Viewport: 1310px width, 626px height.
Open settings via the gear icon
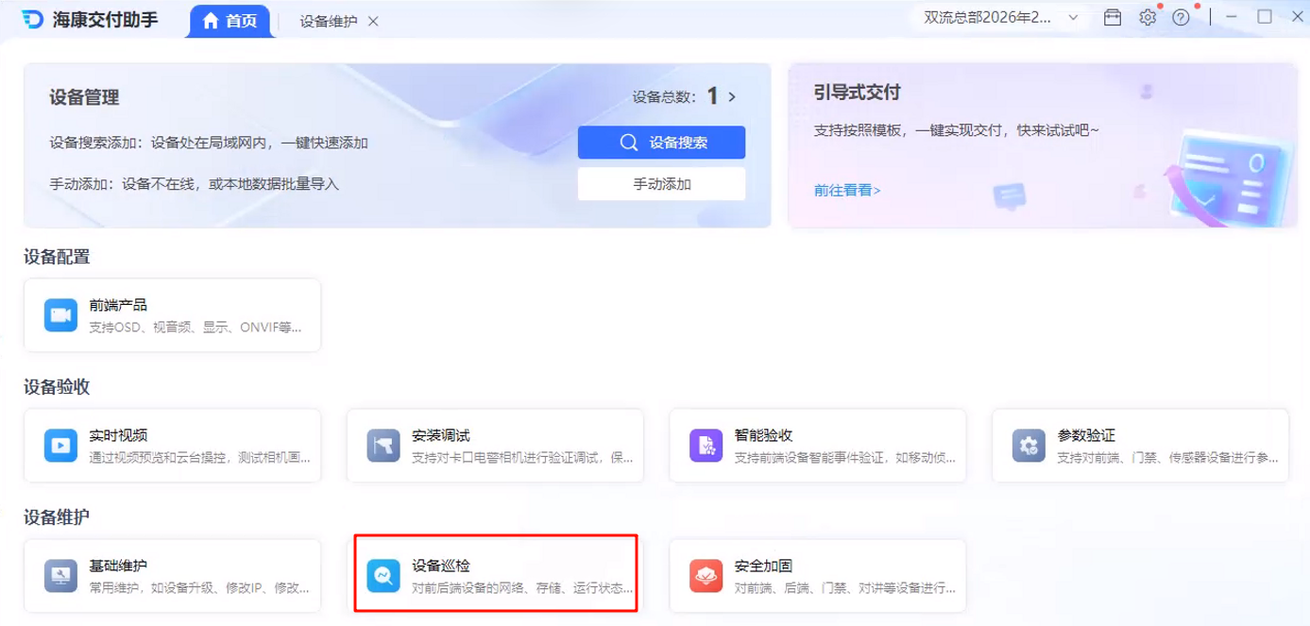pos(1147,18)
